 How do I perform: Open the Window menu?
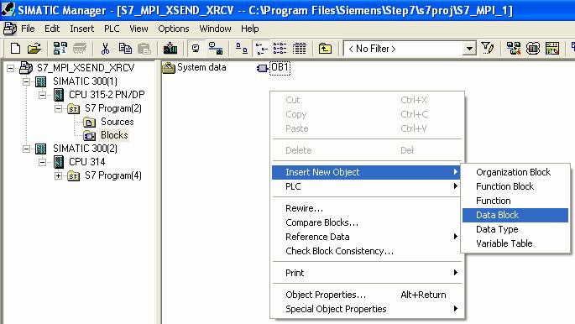pyautogui.click(x=215, y=29)
